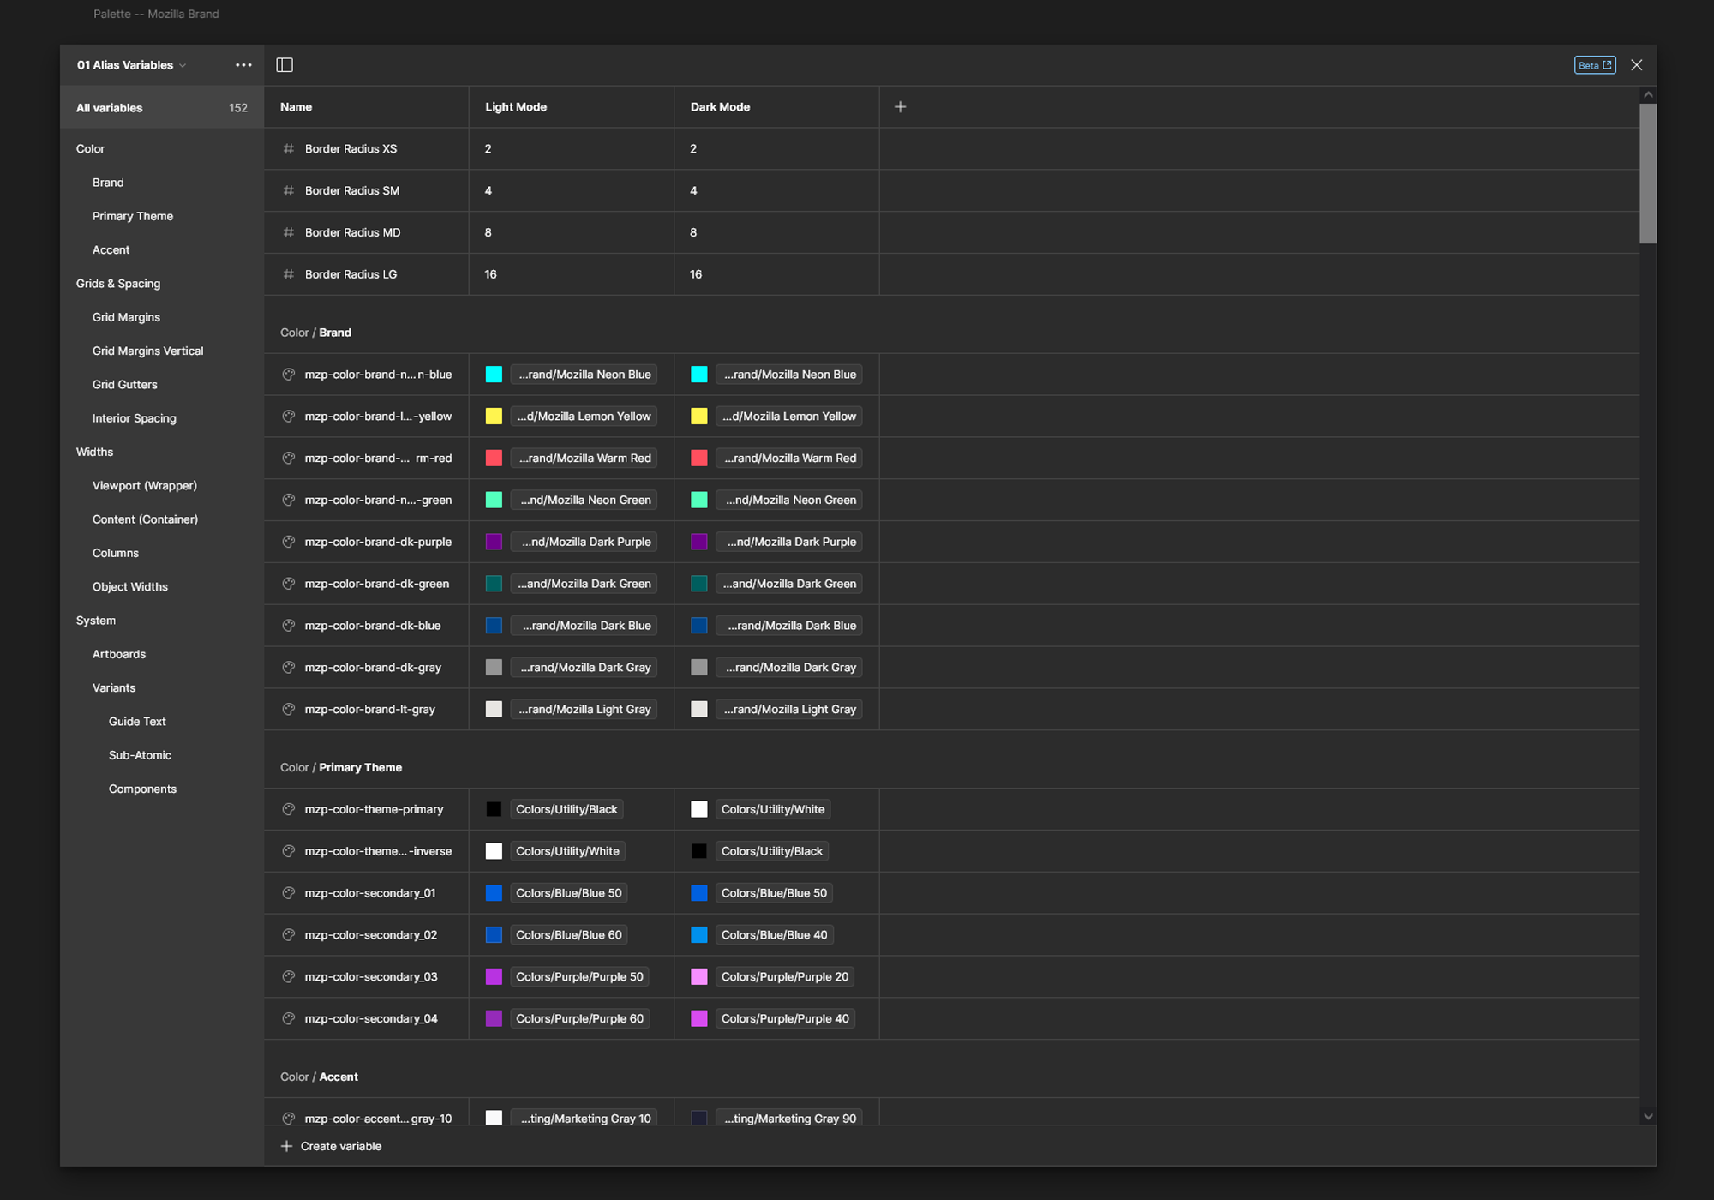Click the number type icon for Border Radius SM
The image size is (1714, 1200).
point(289,191)
